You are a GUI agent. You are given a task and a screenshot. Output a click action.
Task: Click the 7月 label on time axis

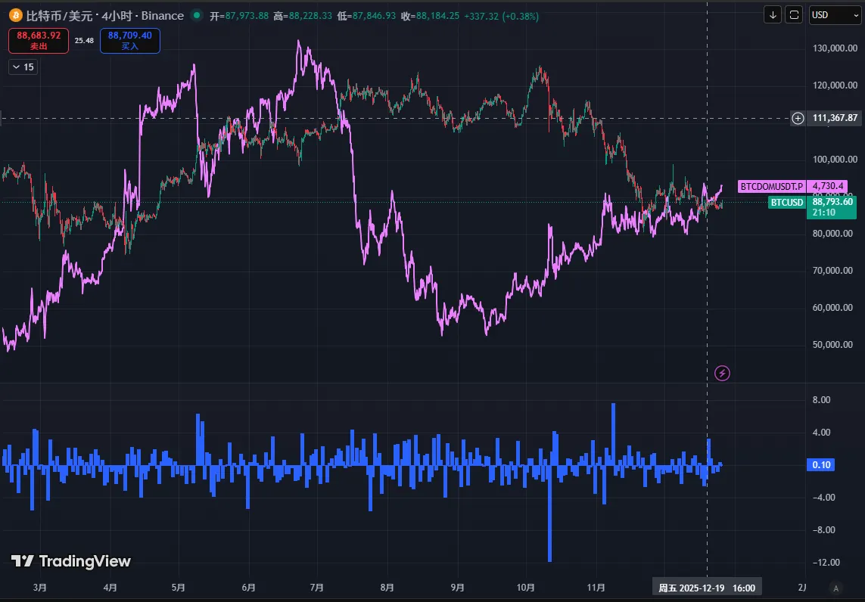[x=317, y=588]
